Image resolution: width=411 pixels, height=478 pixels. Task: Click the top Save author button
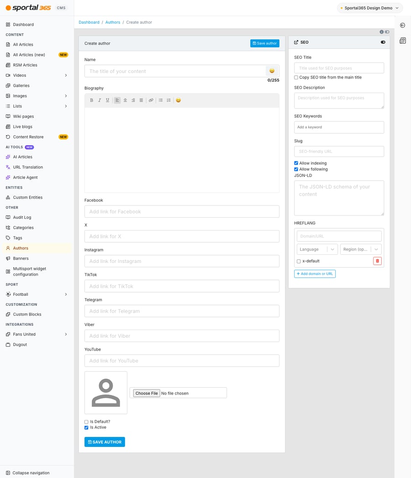265,43
